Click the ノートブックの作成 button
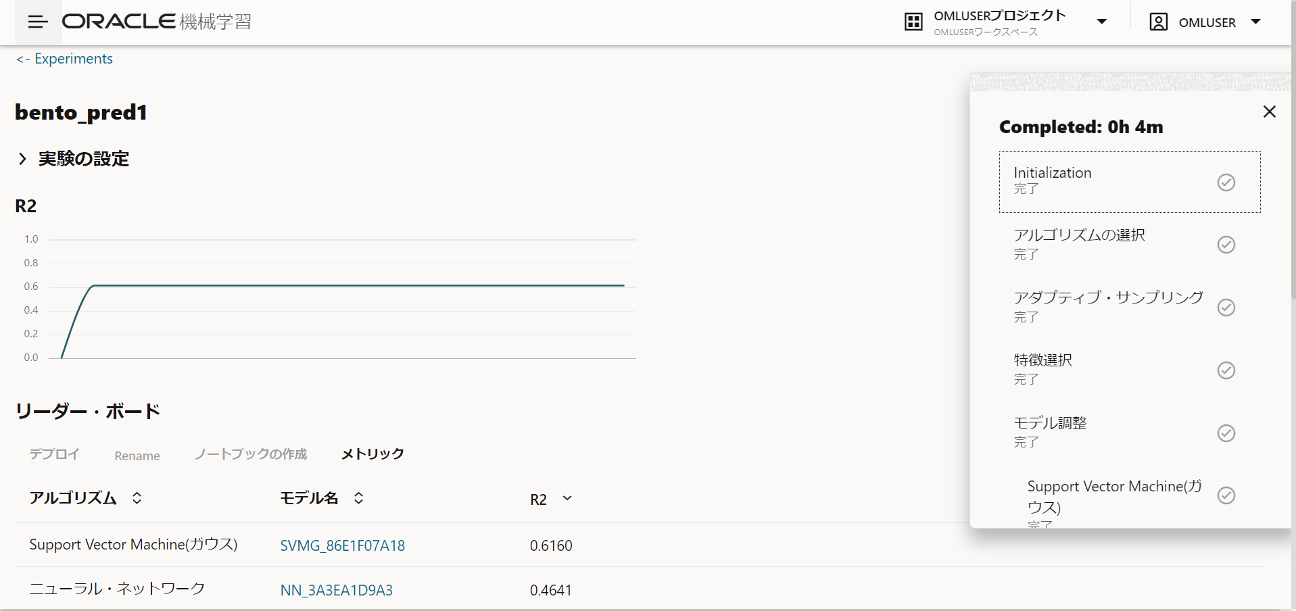1296x611 pixels. tap(251, 454)
